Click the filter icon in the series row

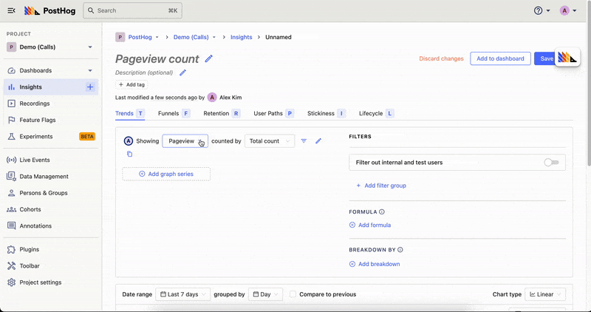(304, 140)
